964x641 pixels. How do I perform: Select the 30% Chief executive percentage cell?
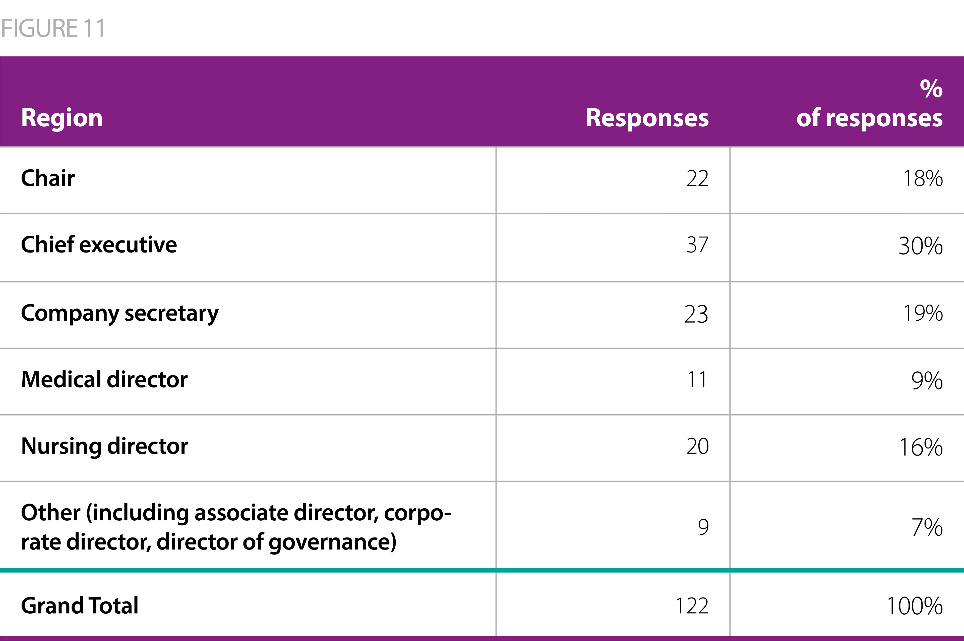920,246
